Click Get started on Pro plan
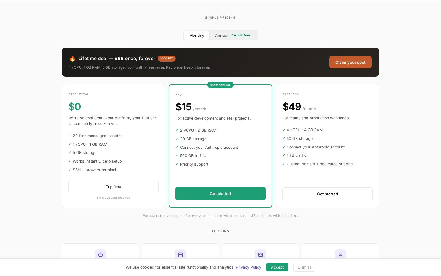441x276 pixels. coord(221,194)
